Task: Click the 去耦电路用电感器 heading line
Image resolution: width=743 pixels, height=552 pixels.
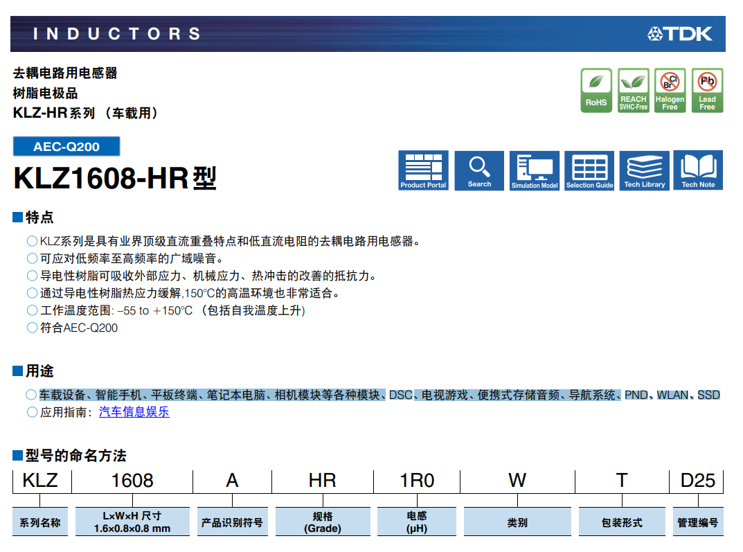Action: click(65, 73)
